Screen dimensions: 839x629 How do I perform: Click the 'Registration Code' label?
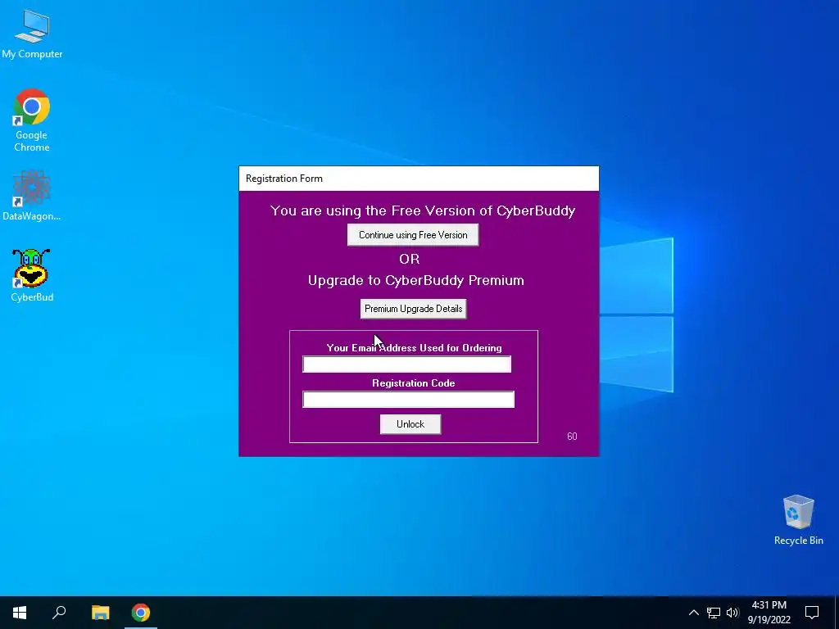point(414,383)
